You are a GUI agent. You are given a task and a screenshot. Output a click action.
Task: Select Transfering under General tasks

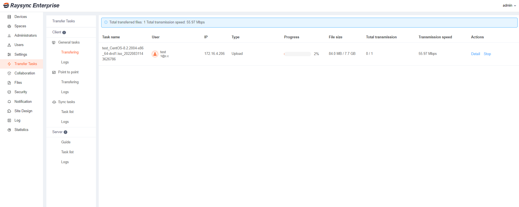(70, 52)
